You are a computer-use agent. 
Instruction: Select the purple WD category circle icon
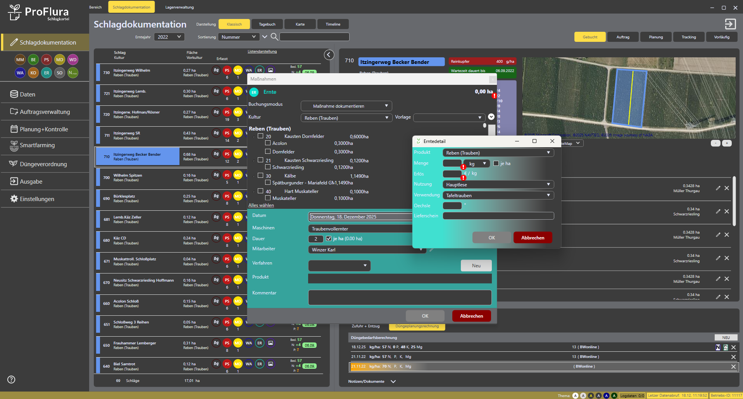point(73,60)
